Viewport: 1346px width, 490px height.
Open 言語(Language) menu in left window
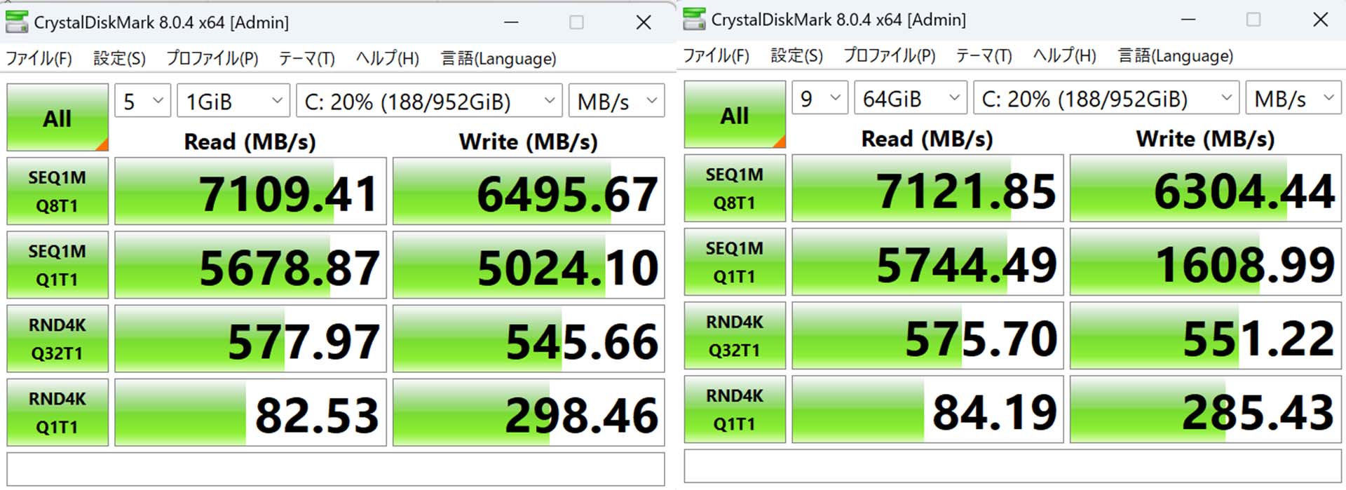(498, 58)
